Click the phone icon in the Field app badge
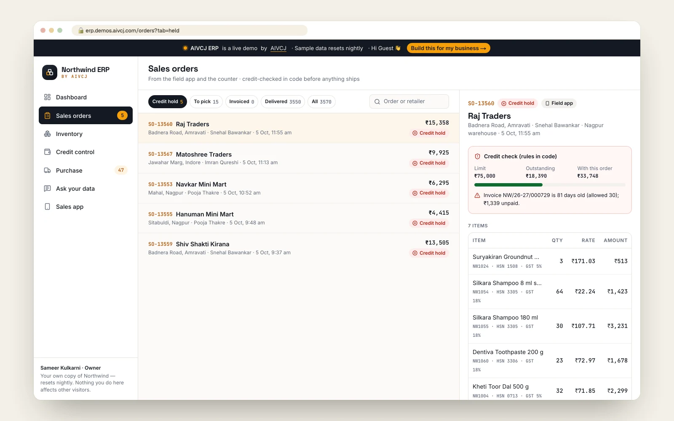Viewport: 674px width, 421px height. (x=547, y=103)
